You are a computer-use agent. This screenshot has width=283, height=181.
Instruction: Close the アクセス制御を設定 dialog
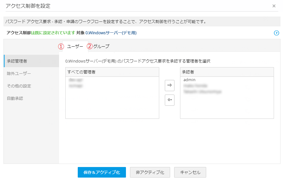[x=274, y=6]
